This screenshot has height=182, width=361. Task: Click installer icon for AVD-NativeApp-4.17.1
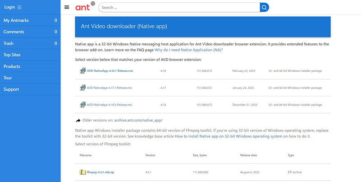pyautogui.click(x=82, y=88)
